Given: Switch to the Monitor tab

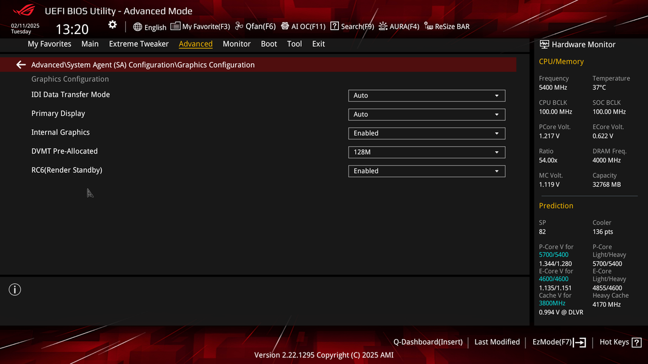Looking at the screenshot, I should tap(237, 44).
